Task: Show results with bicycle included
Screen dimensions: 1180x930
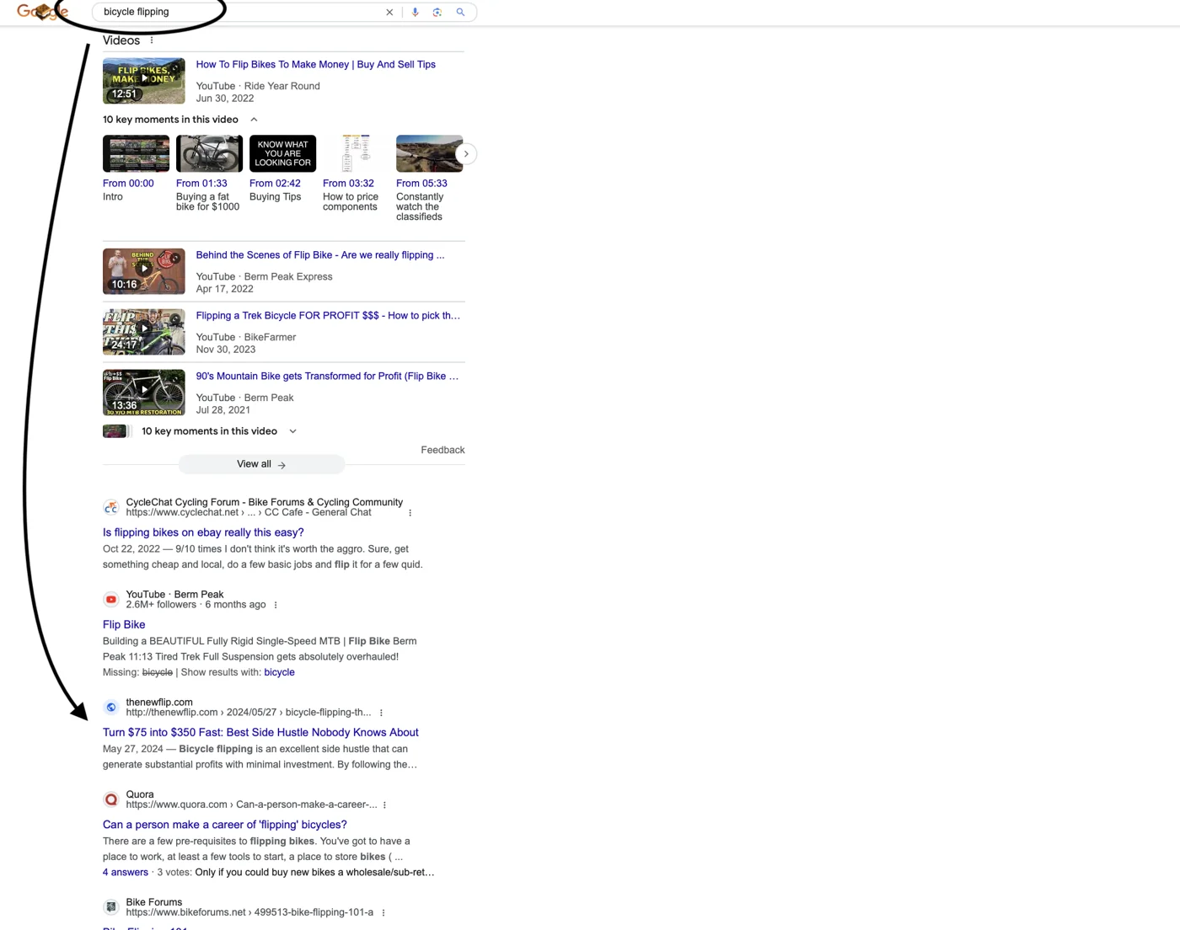Action: [x=279, y=672]
